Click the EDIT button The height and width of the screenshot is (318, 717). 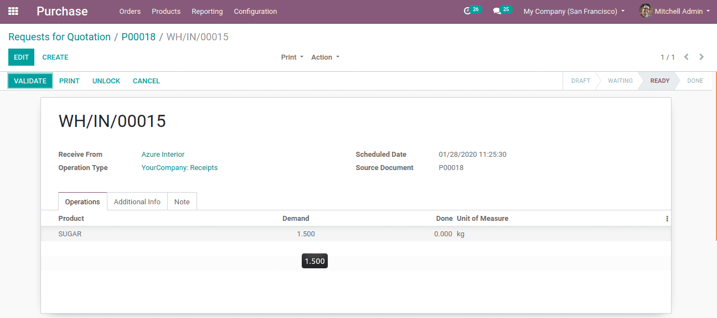[21, 57]
